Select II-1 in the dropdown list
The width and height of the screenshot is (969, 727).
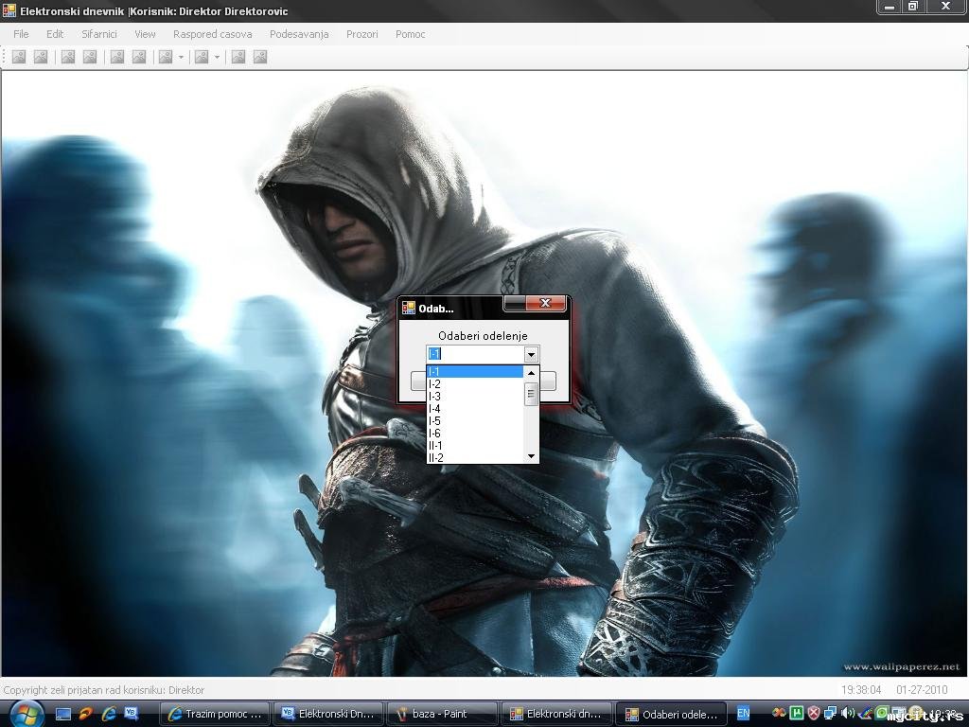click(475, 446)
